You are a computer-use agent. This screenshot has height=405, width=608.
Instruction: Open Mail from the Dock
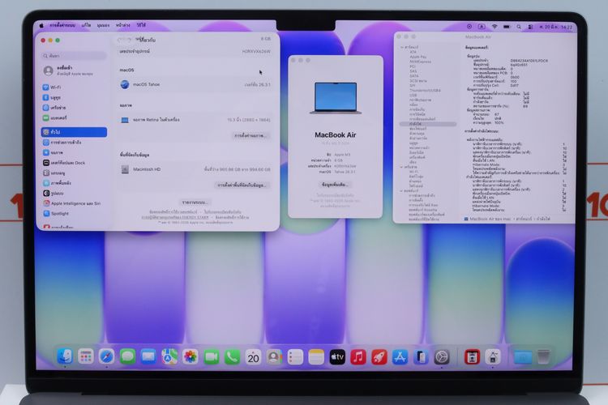(x=148, y=357)
